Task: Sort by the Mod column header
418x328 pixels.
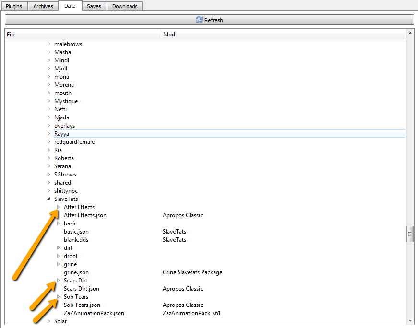Action: 283,35
